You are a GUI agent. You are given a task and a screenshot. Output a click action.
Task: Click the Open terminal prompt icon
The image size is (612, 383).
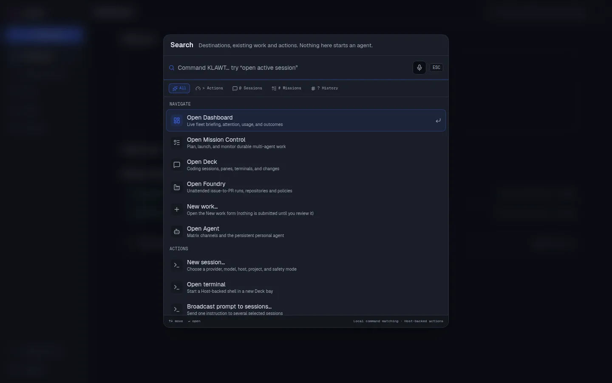177,287
